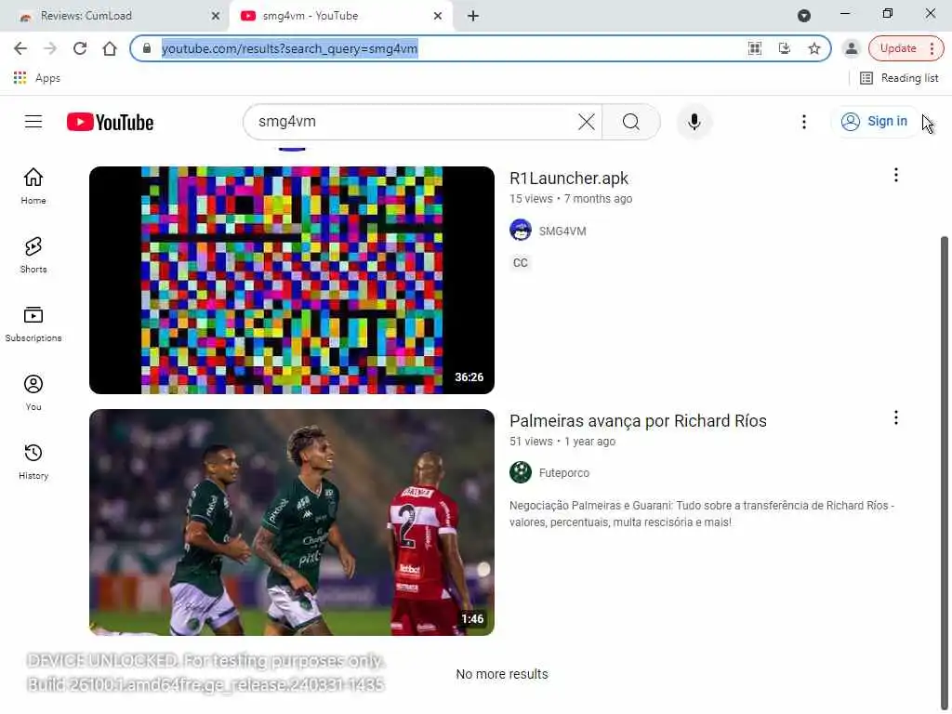Screen dimensions: 952x714
Task: Start voice search with microphone icon
Action: tap(694, 122)
